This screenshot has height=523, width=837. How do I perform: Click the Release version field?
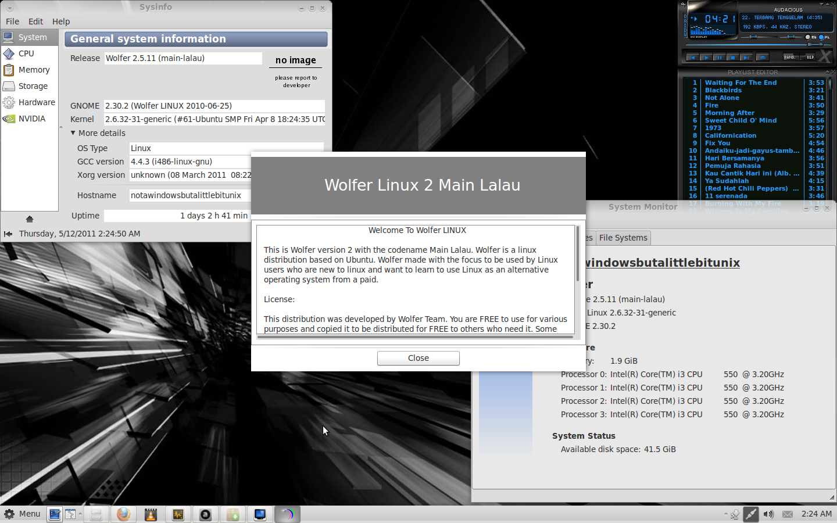pyautogui.click(x=183, y=58)
